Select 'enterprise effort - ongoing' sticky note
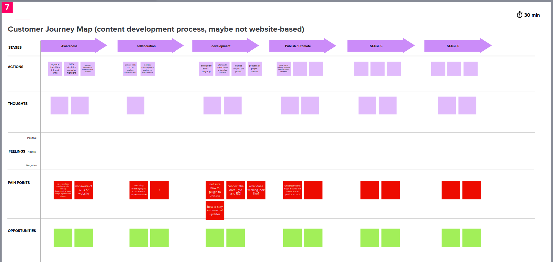The width and height of the screenshot is (553, 262). pos(206,69)
